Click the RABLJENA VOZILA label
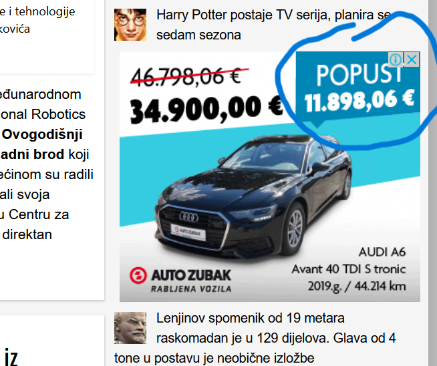 pos(191,289)
